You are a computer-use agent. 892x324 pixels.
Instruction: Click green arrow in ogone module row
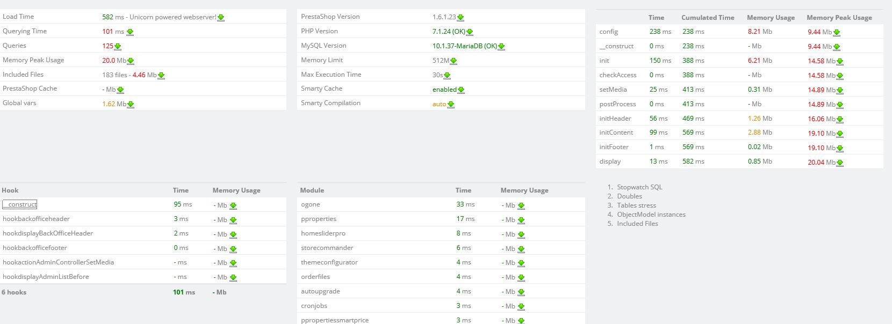tap(521, 205)
